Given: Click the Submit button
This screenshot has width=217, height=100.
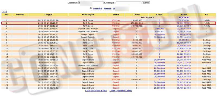Looking at the screenshot, I should pyautogui.click(x=146, y=3).
